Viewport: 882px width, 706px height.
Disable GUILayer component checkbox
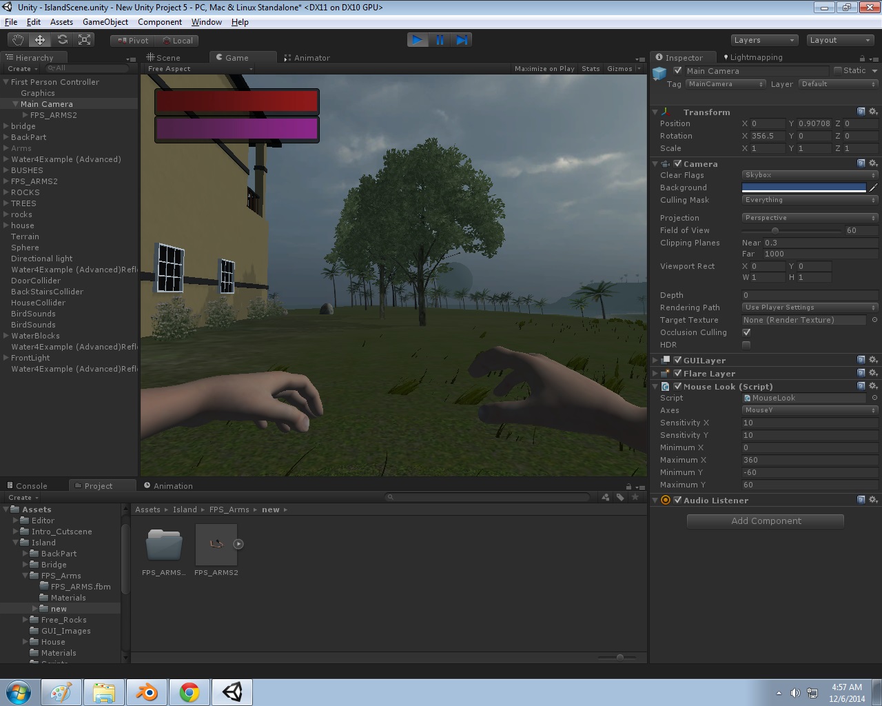pyautogui.click(x=678, y=360)
